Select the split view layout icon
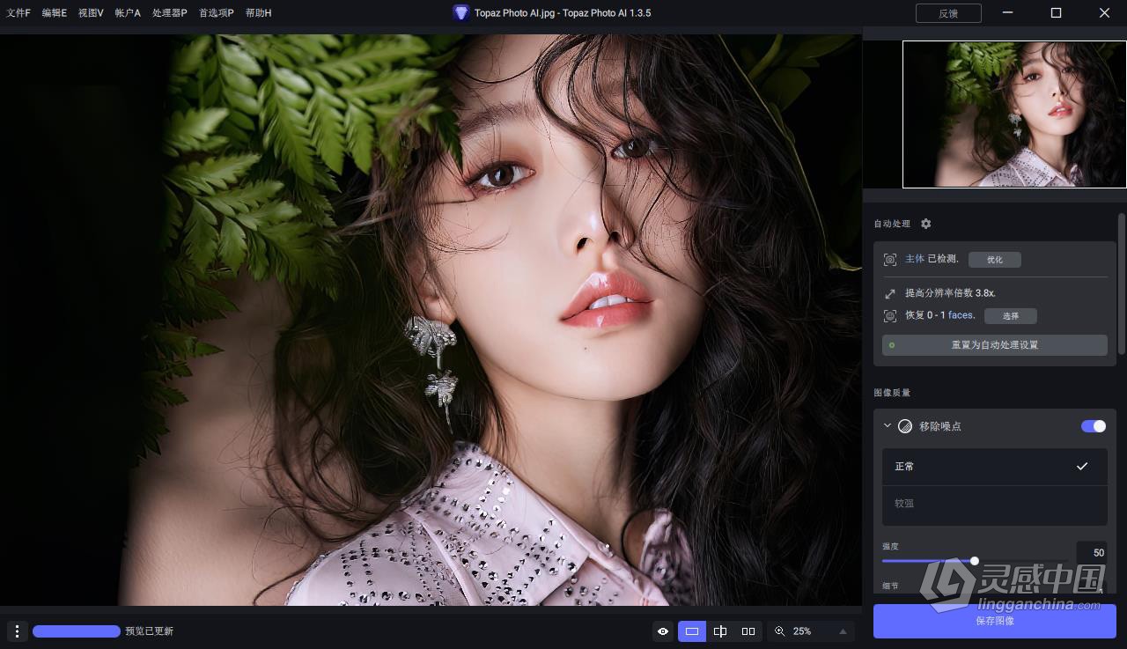 [x=720, y=631]
